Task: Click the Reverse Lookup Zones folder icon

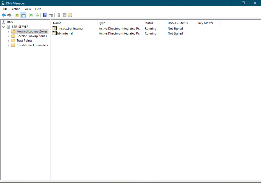Action: [13, 36]
